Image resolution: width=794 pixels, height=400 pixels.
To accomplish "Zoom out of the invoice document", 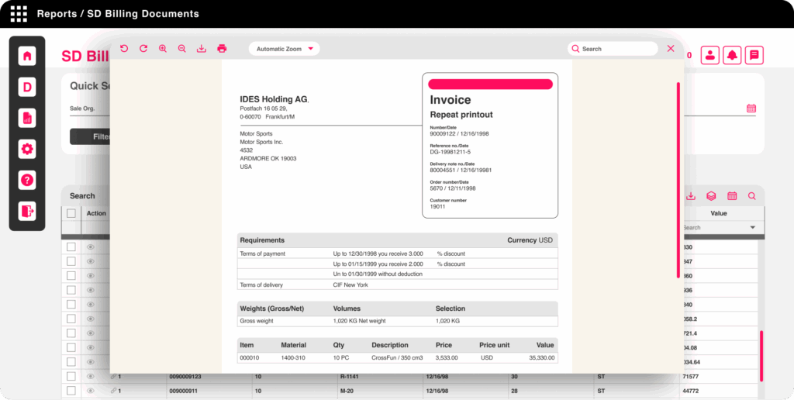I will [x=181, y=49].
